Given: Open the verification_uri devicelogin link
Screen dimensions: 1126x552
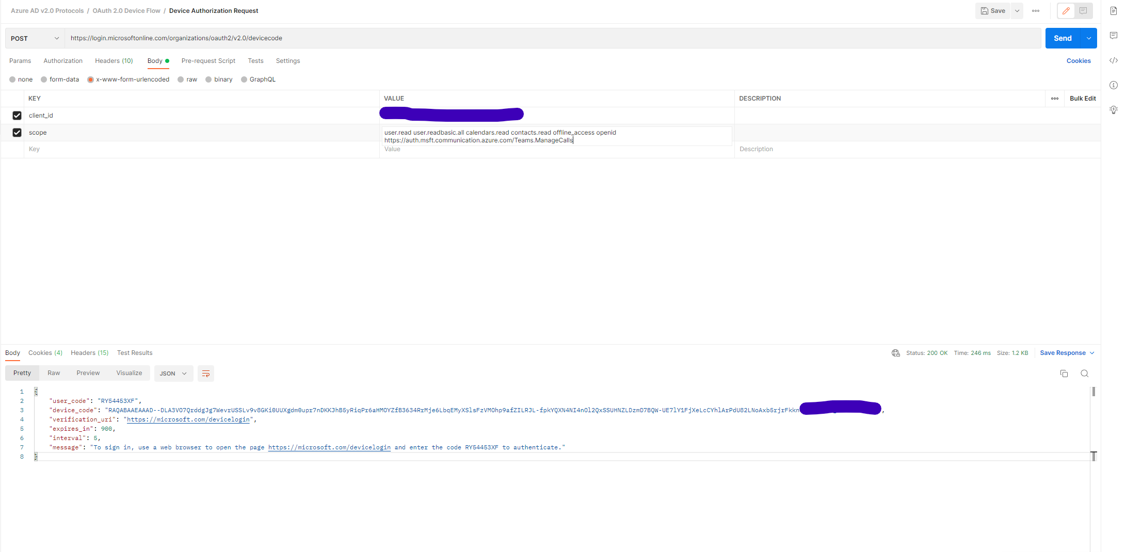Looking at the screenshot, I should (x=188, y=419).
